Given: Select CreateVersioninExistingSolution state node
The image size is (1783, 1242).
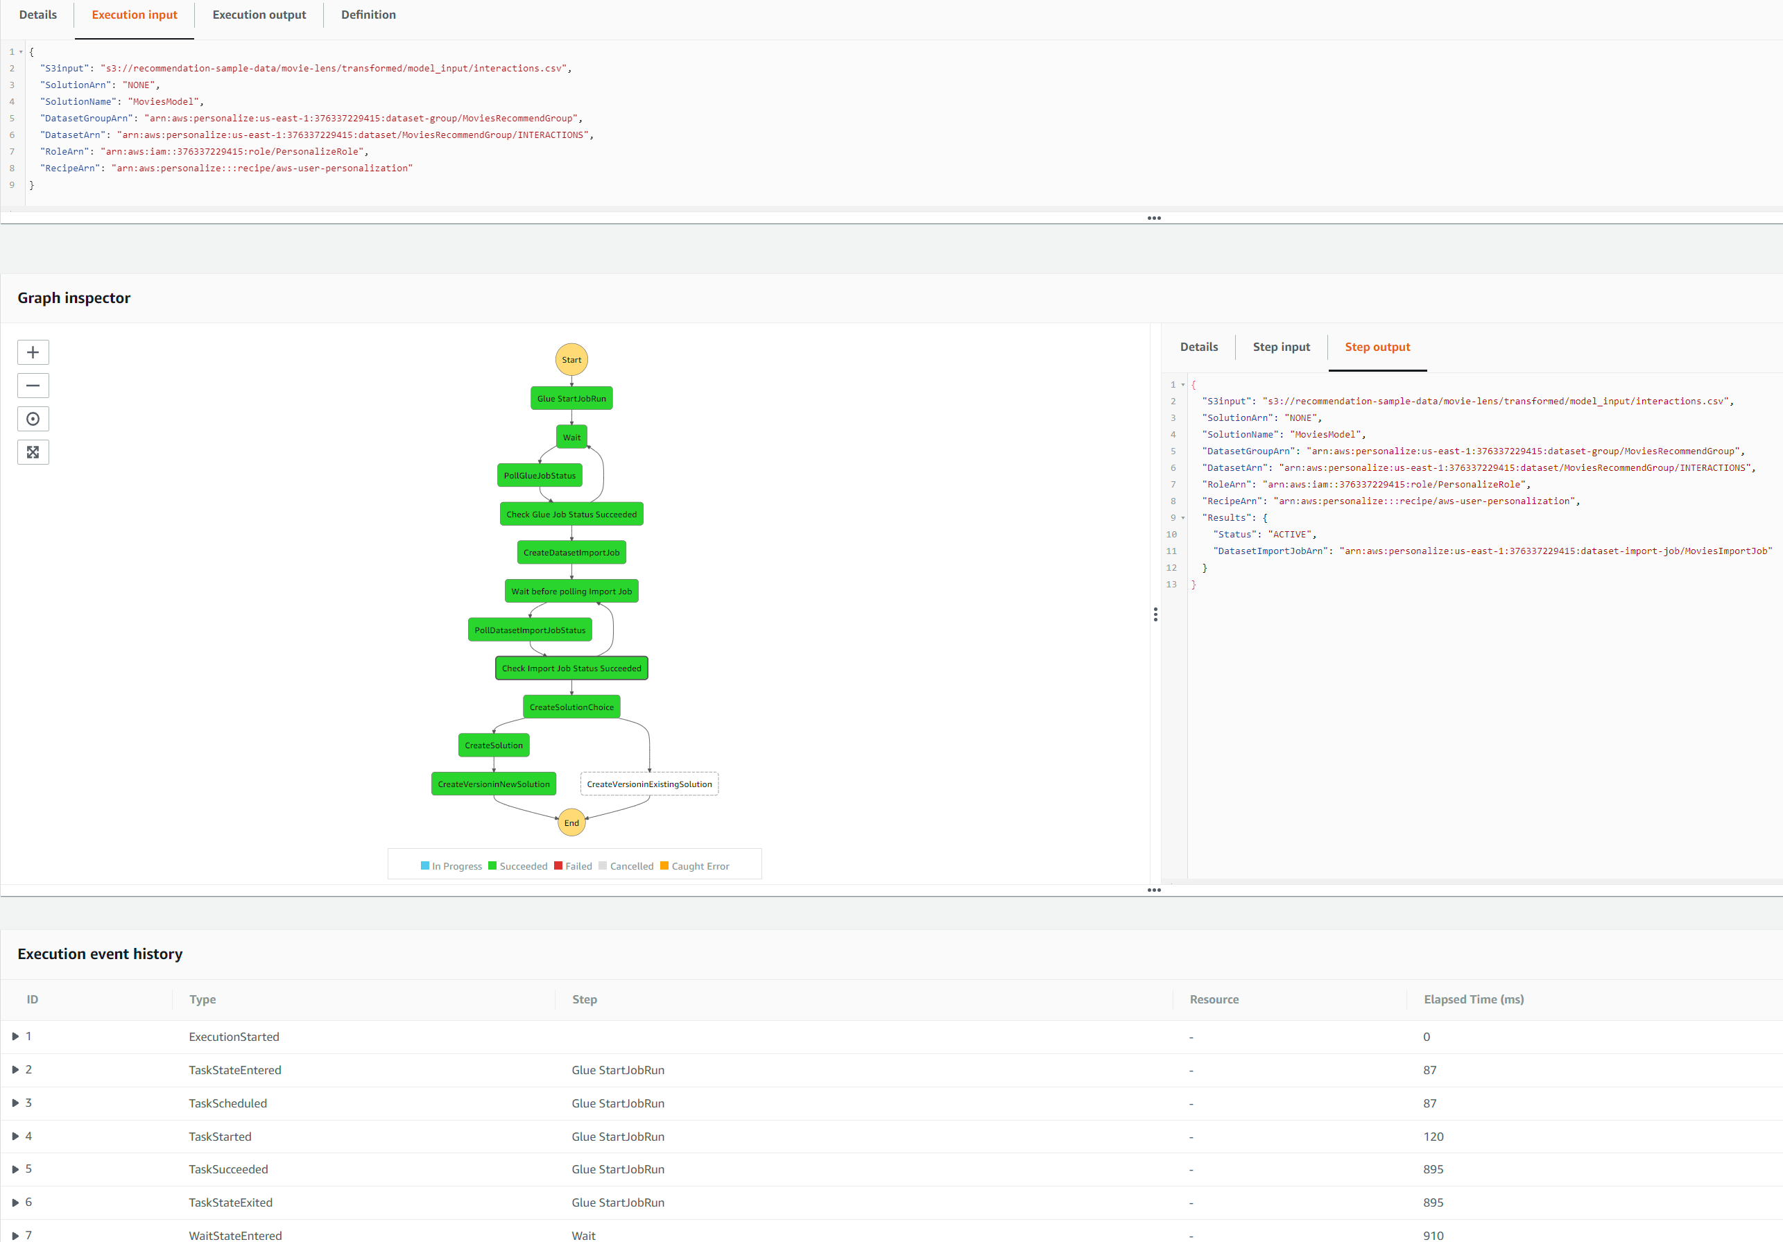Looking at the screenshot, I should point(648,784).
